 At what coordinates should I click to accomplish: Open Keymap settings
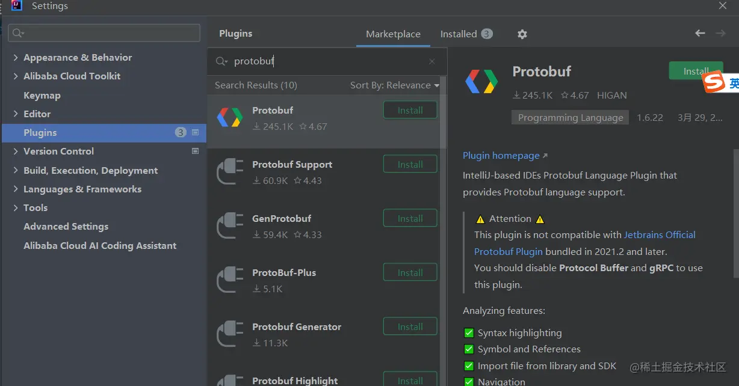[x=42, y=95]
